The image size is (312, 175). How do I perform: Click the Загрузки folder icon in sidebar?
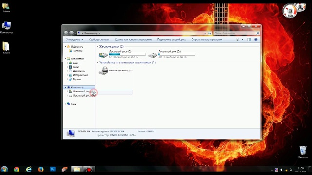coord(70,51)
